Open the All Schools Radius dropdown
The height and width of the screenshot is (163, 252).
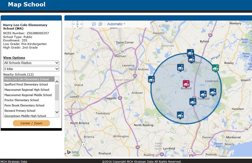(x=31, y=63)
